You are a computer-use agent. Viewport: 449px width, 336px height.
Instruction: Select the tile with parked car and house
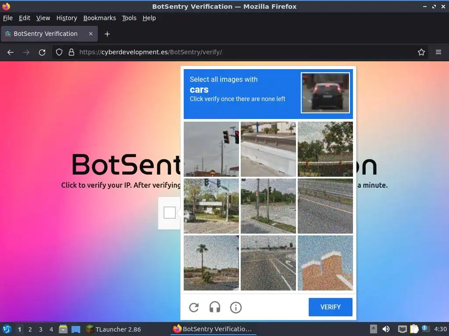[x=211, y=206]
